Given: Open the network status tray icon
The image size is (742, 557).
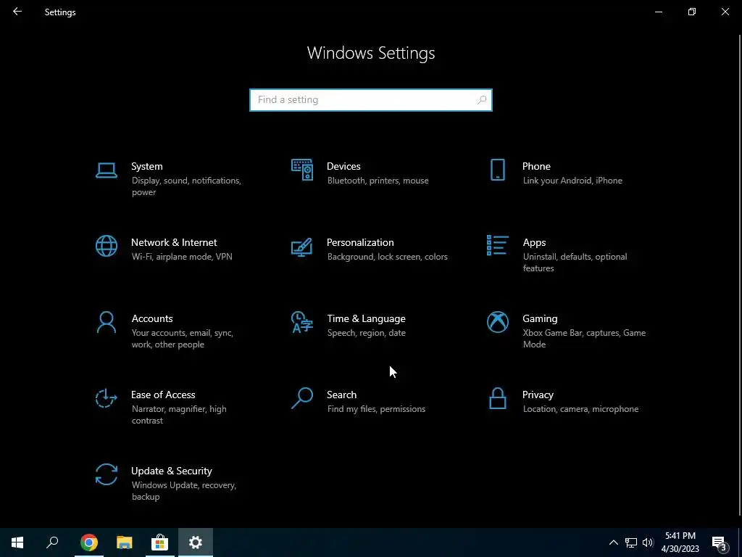Looking at the screenshot, I should pos(631,542).
